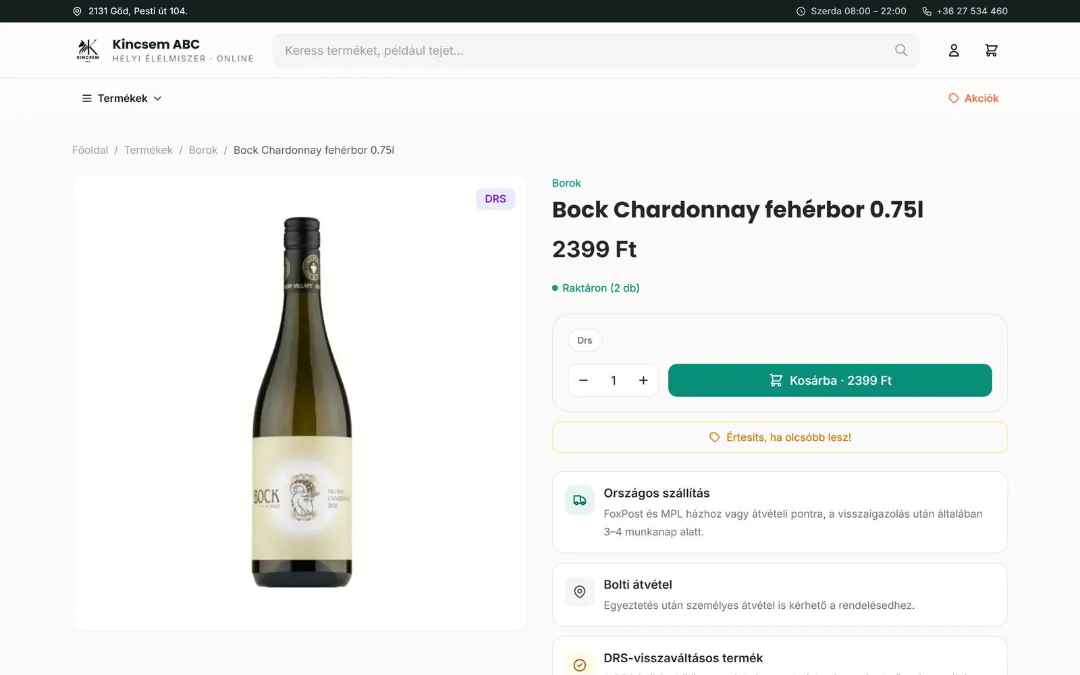
Task: Click the DRS-visszaváltásos checkmark icon
Action: click(579, 665)
